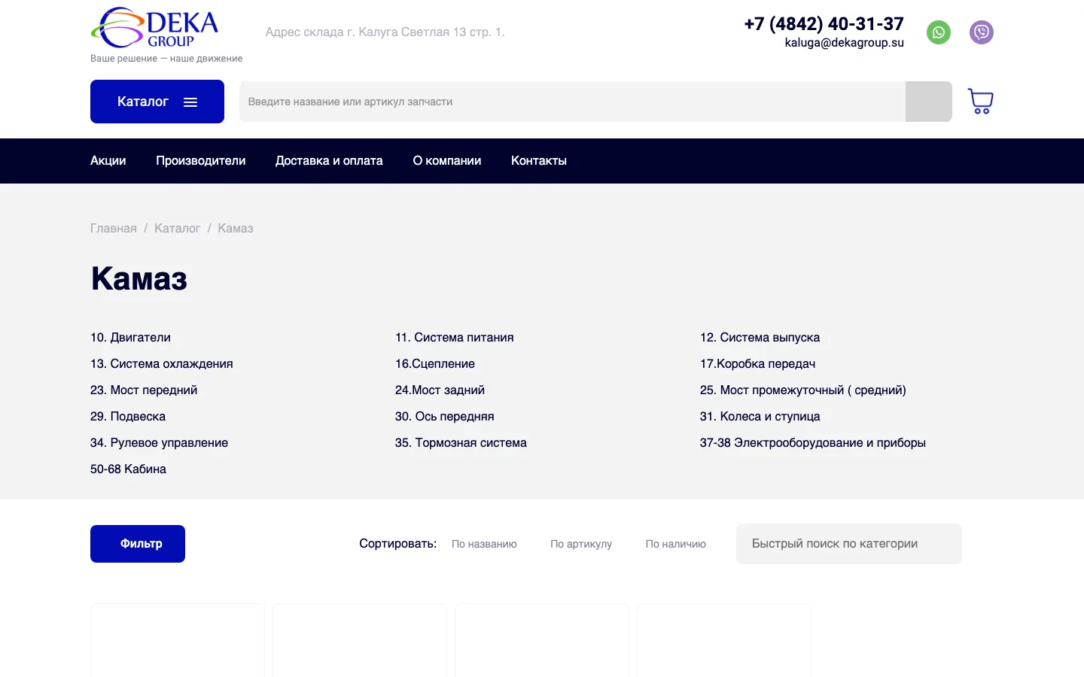Open the Акции menu item
The width and height of the screenshot is (1084, 677).
(x=108, y=161)
